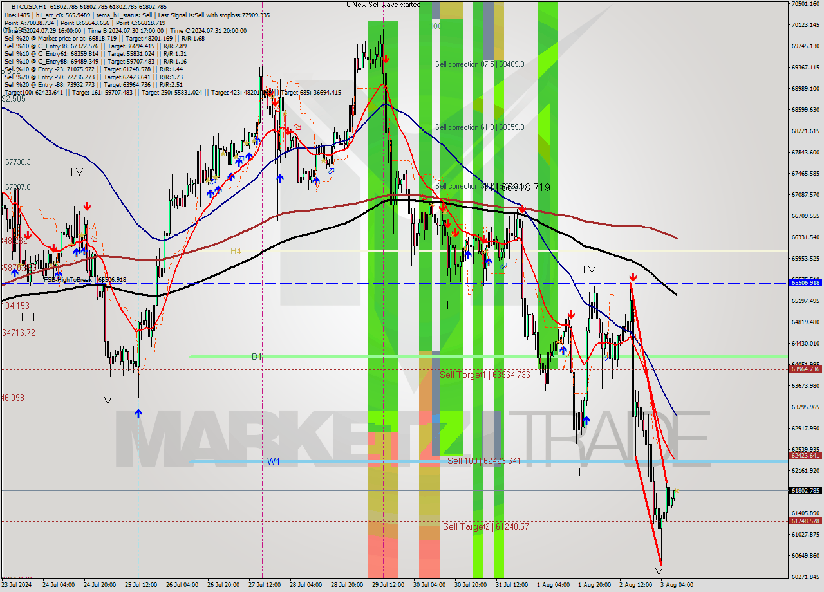Image resolution: width=824 pixels, height=592 pixels.
Task: Select the 'FSB-HighToBreak | 65506.918' label
Action: click(x=85, y=280)
